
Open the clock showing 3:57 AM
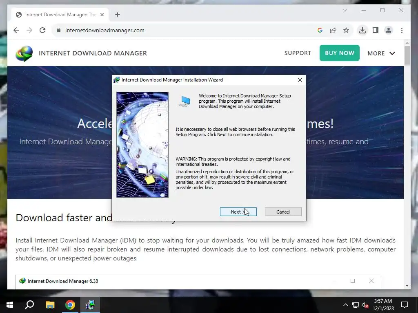pos(383,305)
